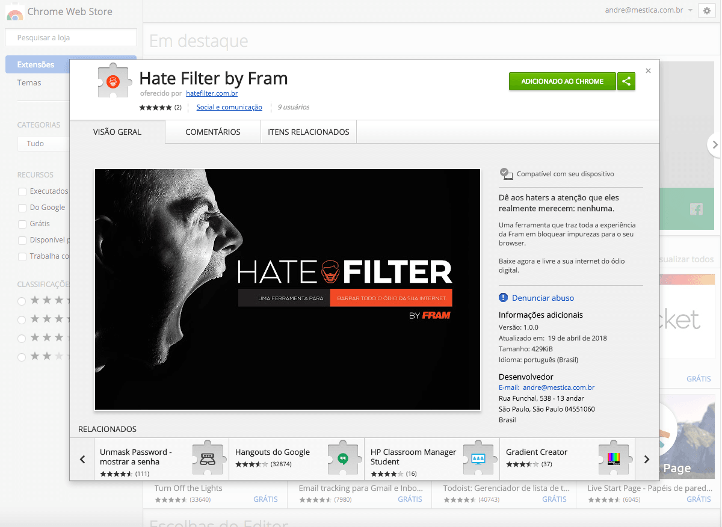Click the Atualizado em 19 de abril text
Image resolution: width=722 pixels, height=527 pixels.
click(553, 338)
